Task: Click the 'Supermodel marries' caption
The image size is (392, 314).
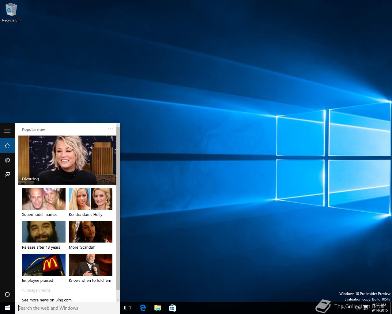Action: tap(40, 215)
